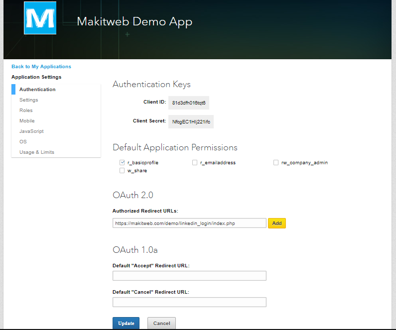Open the Usage & Limits section
Screen dimensions: 396x330
pyautogui.click(x=37, y=152)
